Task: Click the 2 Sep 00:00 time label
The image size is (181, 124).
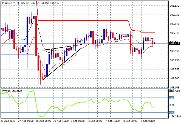Action: pos(78,121)
